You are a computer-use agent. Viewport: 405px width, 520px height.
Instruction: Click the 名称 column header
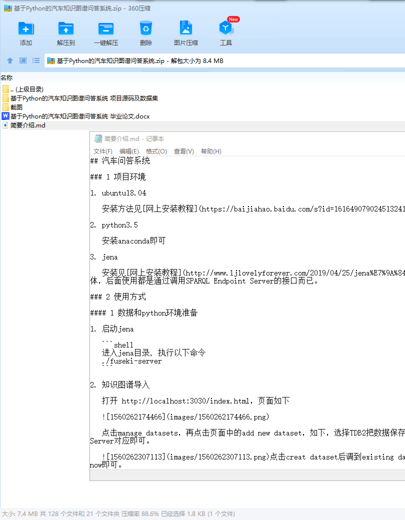click(x=6, y=77)
